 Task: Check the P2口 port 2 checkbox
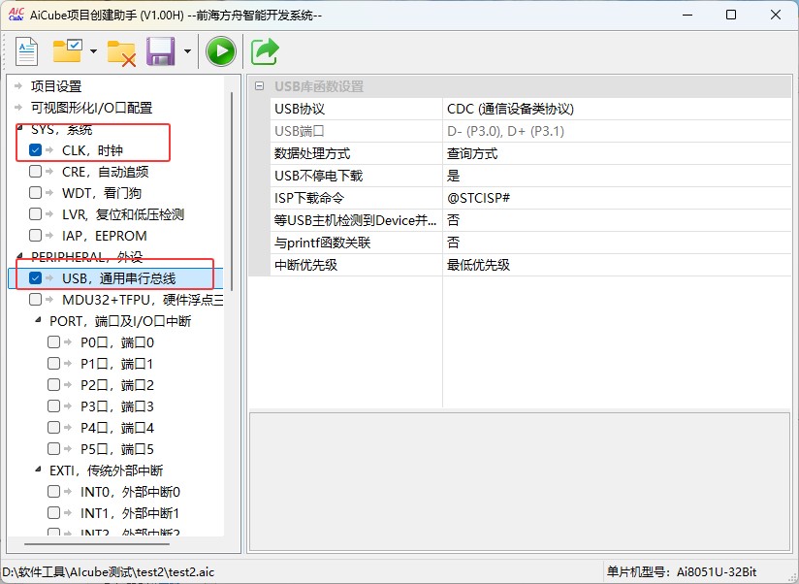tap(53, 385)
